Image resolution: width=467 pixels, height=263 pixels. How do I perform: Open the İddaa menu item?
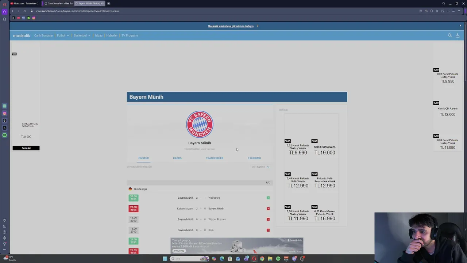pos(99,35)
